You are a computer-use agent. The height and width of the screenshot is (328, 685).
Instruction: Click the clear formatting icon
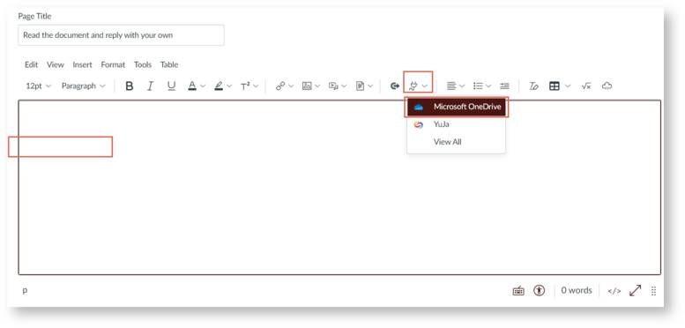tap(533, 86)
